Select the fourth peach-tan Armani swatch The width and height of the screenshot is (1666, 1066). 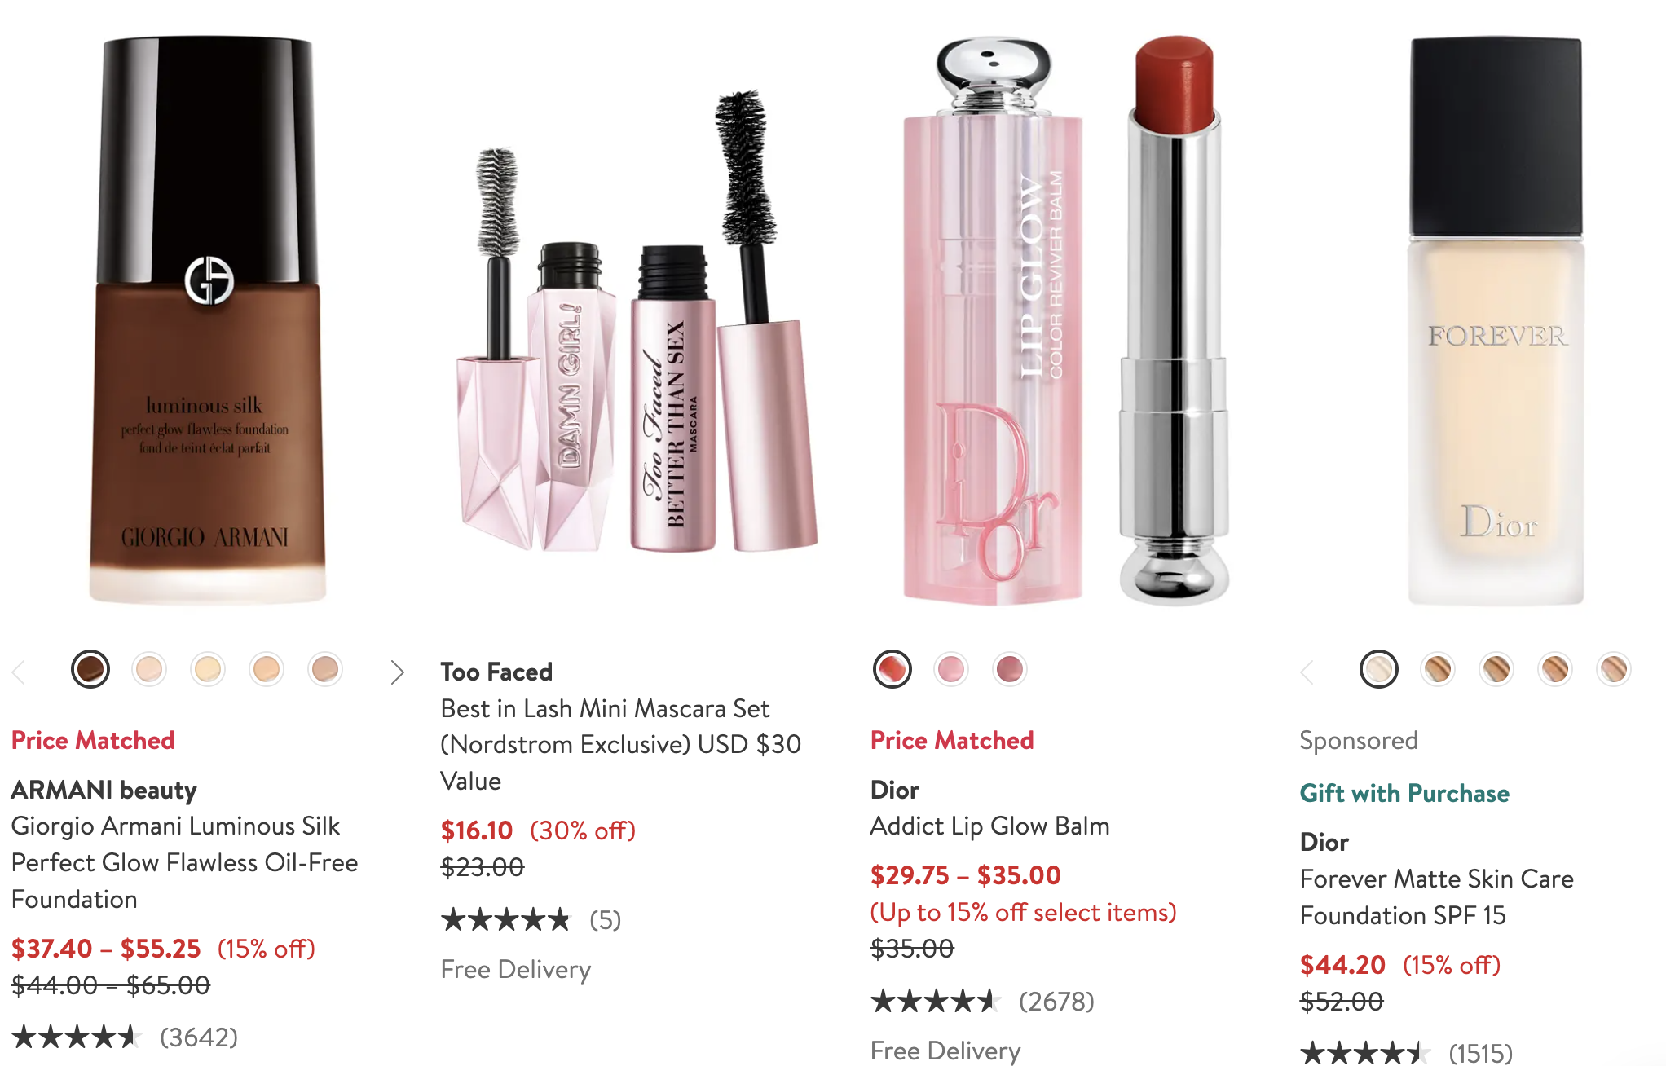(x=267, y=670)
